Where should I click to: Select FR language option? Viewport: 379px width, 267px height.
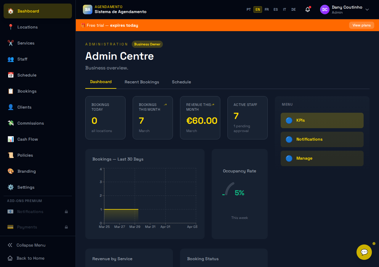(x=267, y=9)
